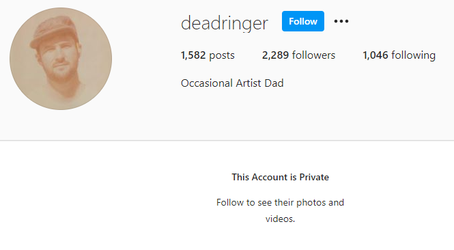Click the word posts in the stats

[222, 55]
